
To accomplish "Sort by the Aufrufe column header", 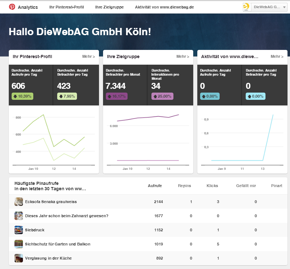I will (155, 186).
